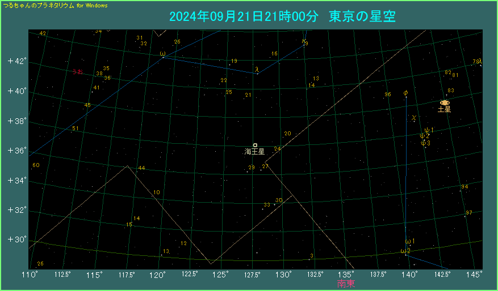Click the 南東 direction label
Viewport: 498px width, 291px height.
click(346, 284)
